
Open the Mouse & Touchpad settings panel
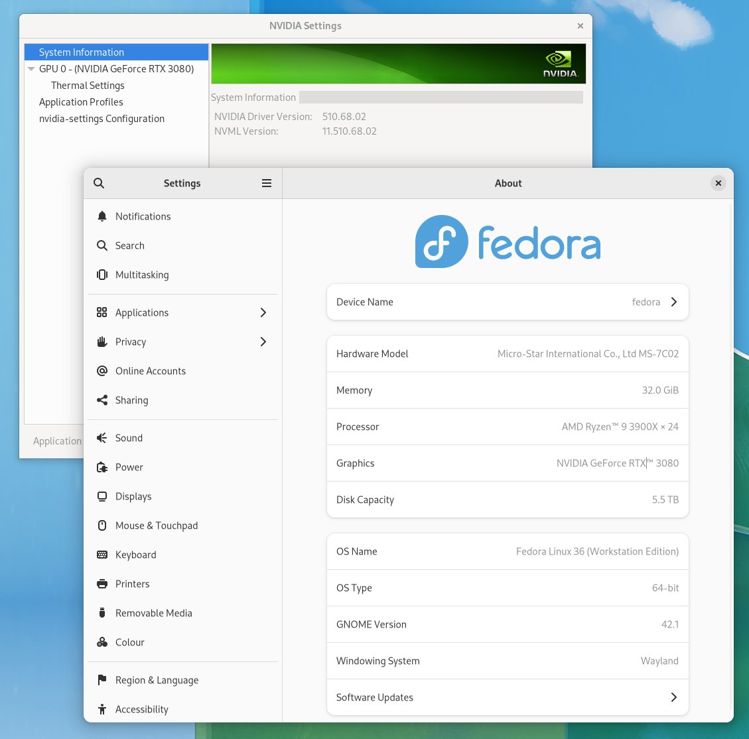coord(182,525)
